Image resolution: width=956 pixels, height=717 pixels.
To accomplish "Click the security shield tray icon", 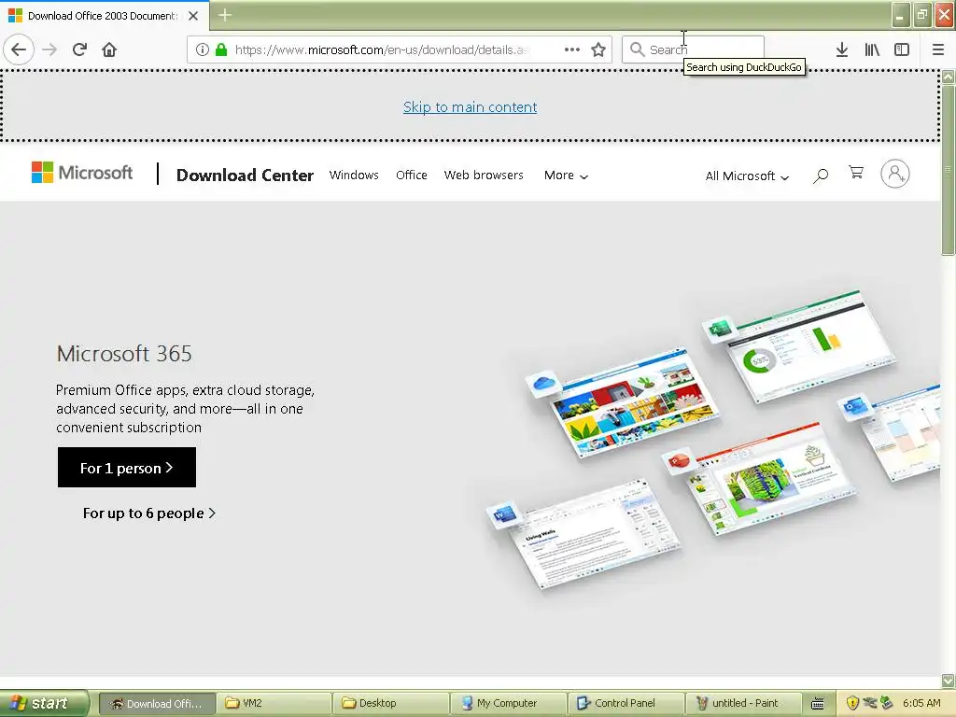I will (x=853, y=704).
